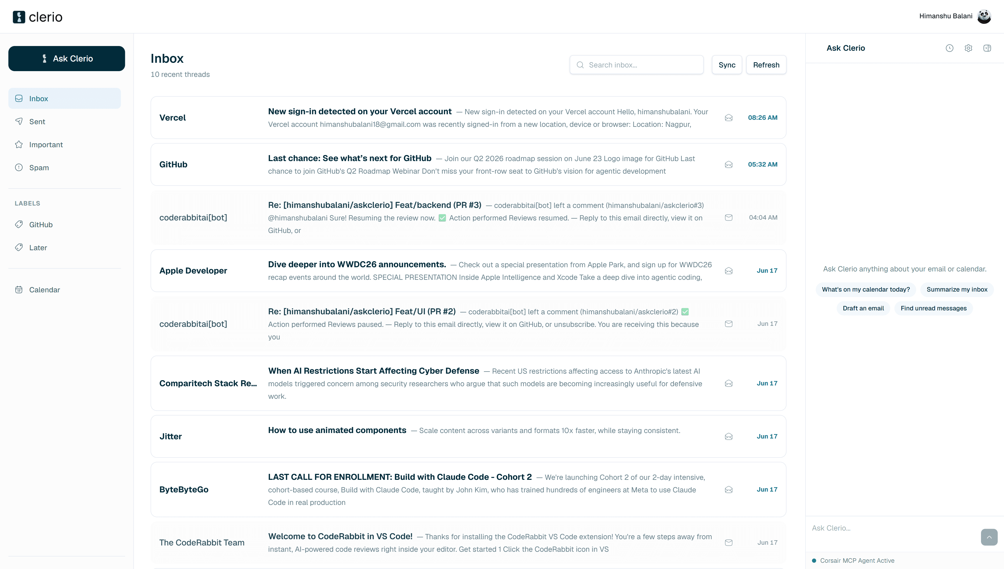Click the envelope icon on the Feat/backend PR #3 email
Image resolution: width=1004 pixels, height=569 pixels.
pos(729,217)
